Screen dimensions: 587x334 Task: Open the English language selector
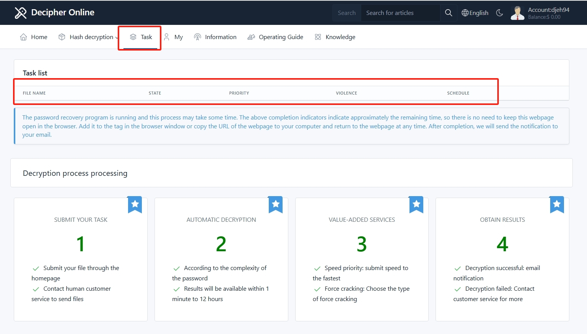coord(478,13)
